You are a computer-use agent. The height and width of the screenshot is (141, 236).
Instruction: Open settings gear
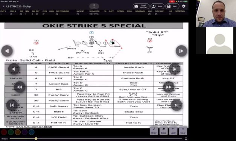pos(184,6)
